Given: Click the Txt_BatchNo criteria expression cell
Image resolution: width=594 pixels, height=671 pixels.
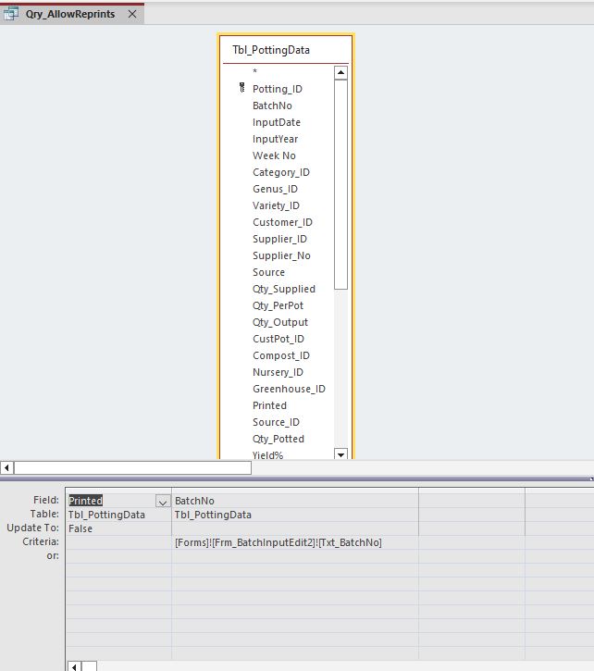Looking at the screenshot, I should pos(295,542).
